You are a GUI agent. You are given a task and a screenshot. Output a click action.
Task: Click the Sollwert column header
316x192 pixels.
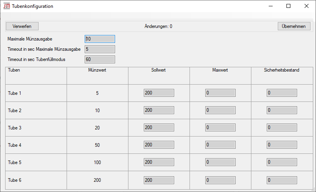[x=158, y=70]
